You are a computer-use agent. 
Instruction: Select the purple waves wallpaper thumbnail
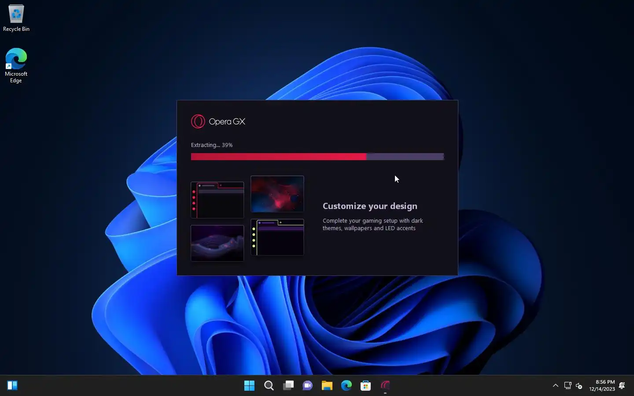click(x=217, y=243)
